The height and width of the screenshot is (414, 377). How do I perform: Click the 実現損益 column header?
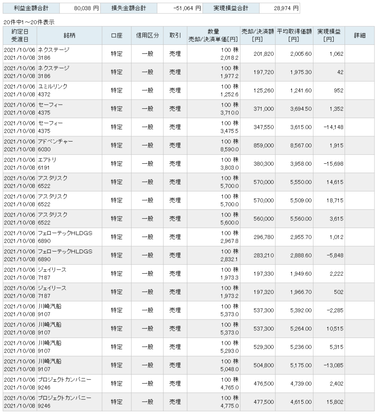tap(329, 36)
